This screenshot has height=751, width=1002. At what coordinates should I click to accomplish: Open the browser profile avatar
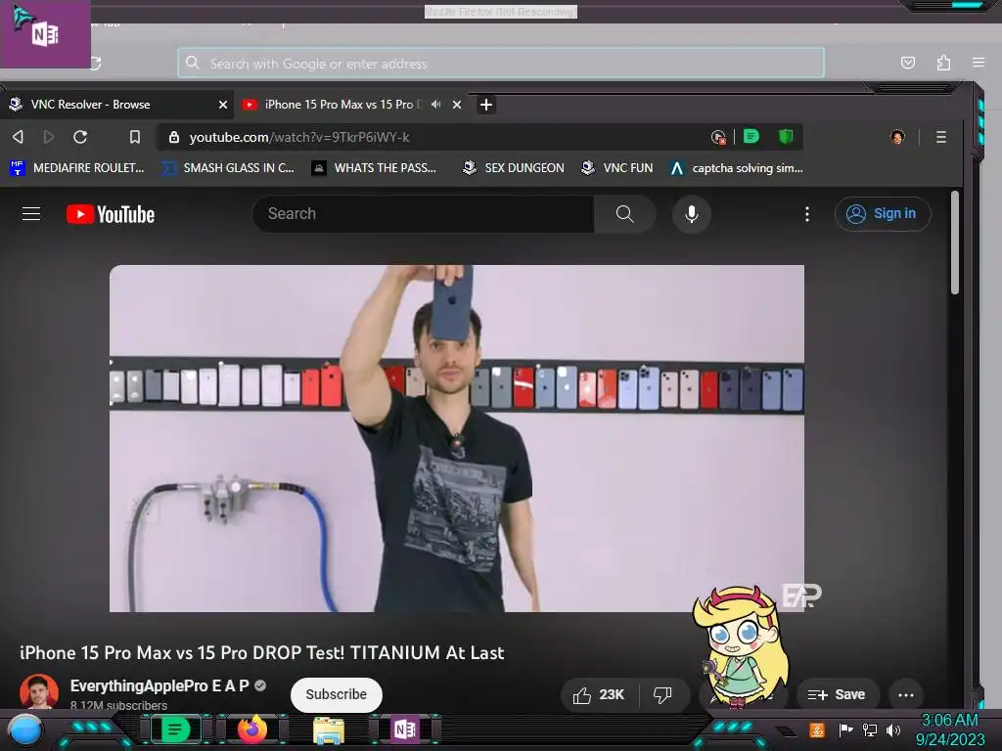(x=897, y=137)
